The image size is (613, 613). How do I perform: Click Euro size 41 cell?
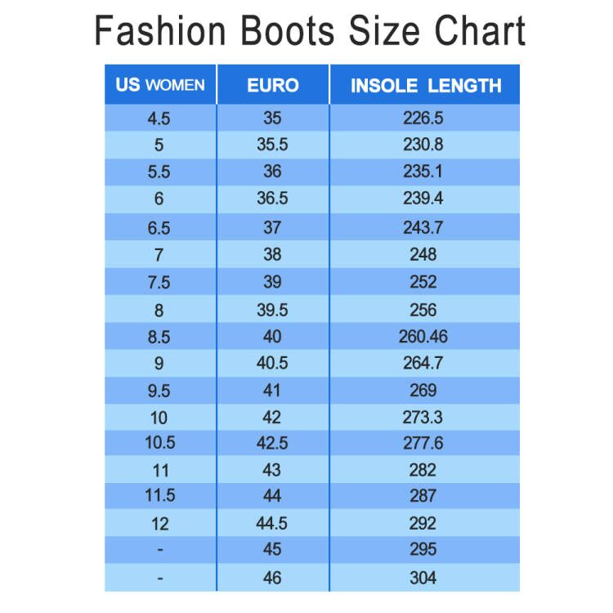[x=273, y=390]
